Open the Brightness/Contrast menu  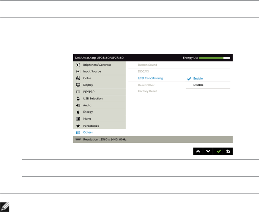click(99, 65)
